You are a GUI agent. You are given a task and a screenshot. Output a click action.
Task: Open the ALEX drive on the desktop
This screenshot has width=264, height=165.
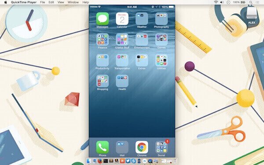pos(251,15)
